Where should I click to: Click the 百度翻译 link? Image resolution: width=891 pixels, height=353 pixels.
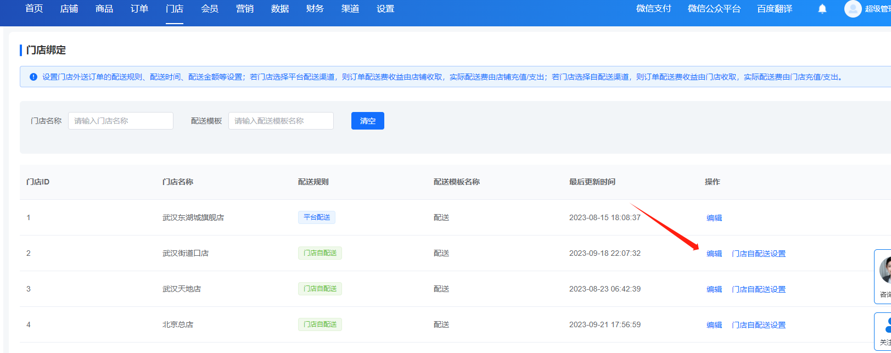[775, 9]
